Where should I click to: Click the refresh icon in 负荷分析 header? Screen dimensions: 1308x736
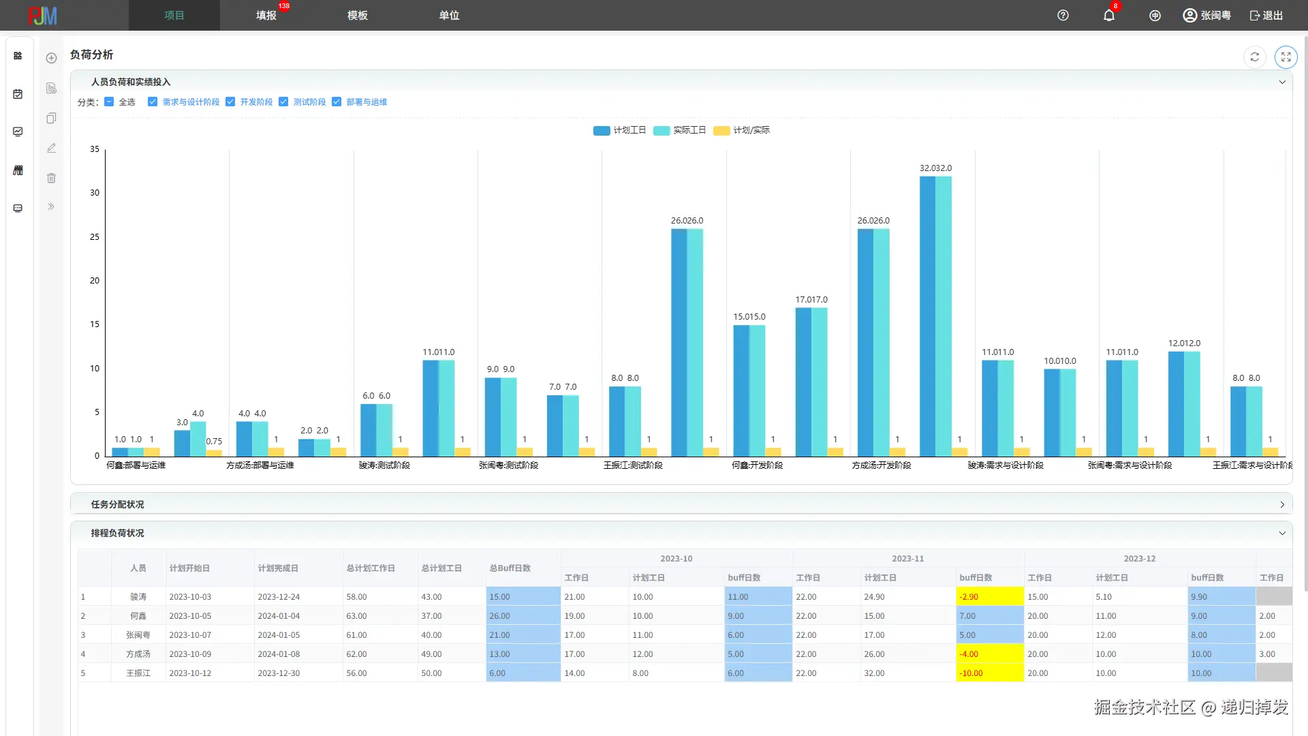coord(1254,57)
